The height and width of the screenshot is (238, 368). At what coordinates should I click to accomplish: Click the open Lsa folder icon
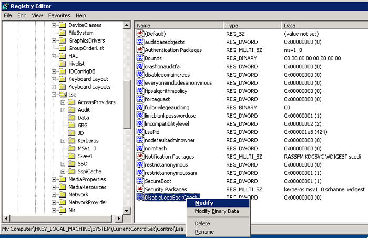(x=63, y=95)
